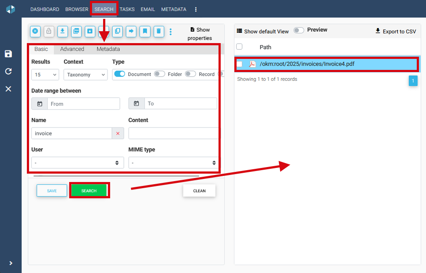Click the copy documents icon
The height and width of the screenshot is (273, 426).
pyautogui.click(x=117, y=31)
